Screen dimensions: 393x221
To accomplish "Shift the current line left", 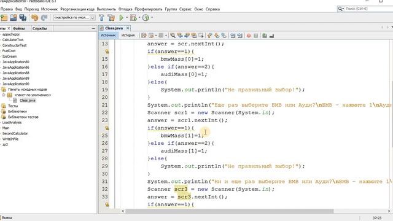I will click(233, 36).
